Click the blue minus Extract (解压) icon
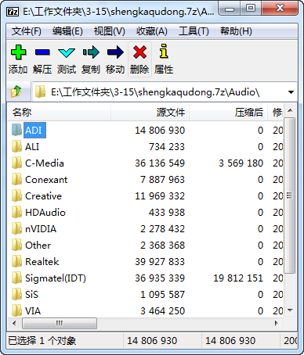This screenshot has height=355, width=304. tap(42, 52)
